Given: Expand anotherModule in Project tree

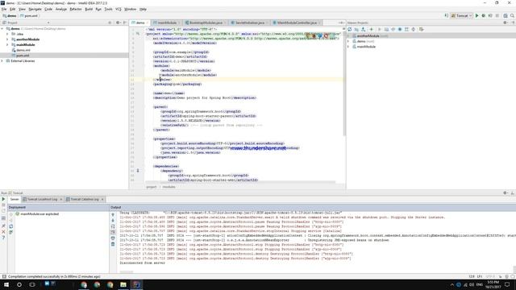Looking at the screenshot, I should tap(7, 39).
